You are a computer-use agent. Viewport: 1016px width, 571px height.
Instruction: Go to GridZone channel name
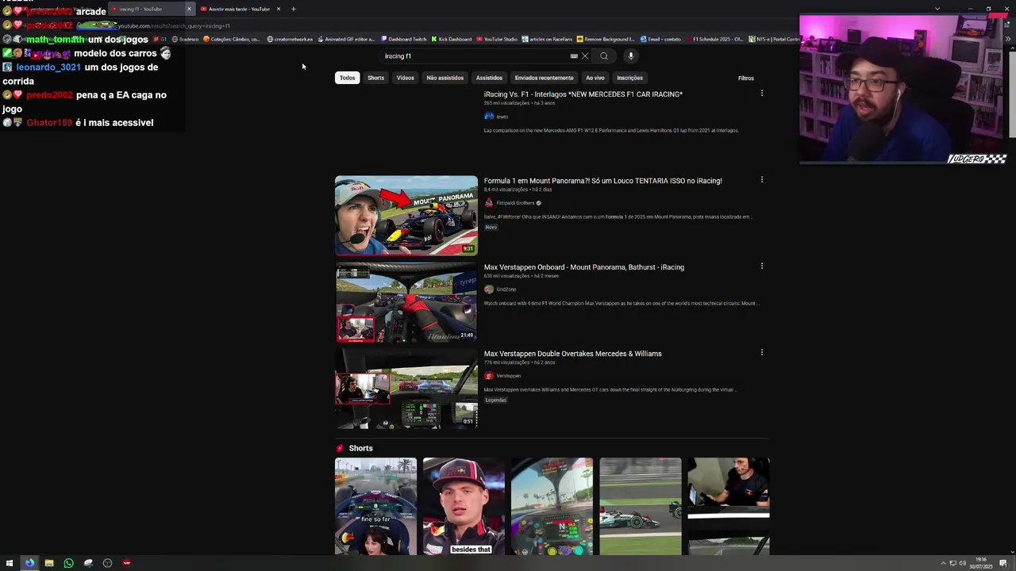coord(506,289)
